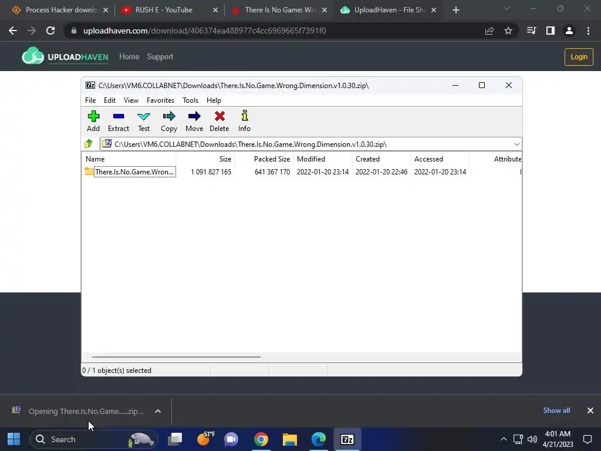The height and width of the screenshot is (451, 601).
Task: Open Microsoft Edge from the taskbar
Action: click(319, 439)
